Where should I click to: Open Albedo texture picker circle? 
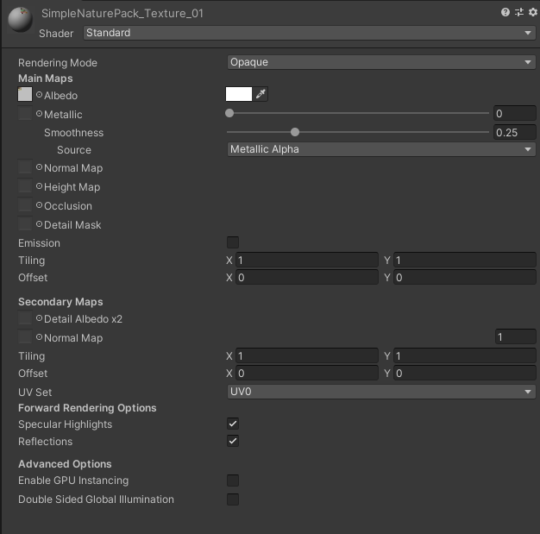39,94
